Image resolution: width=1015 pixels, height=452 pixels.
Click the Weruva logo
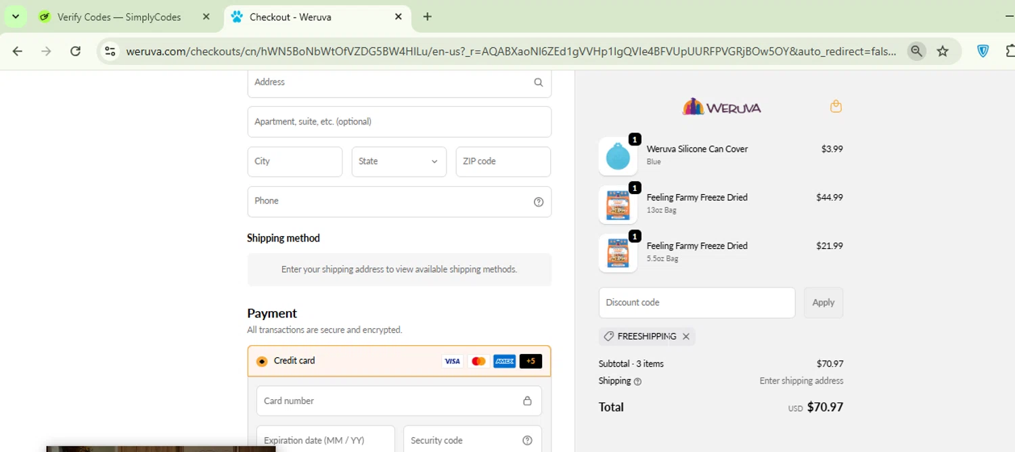[x=721, y=107]
